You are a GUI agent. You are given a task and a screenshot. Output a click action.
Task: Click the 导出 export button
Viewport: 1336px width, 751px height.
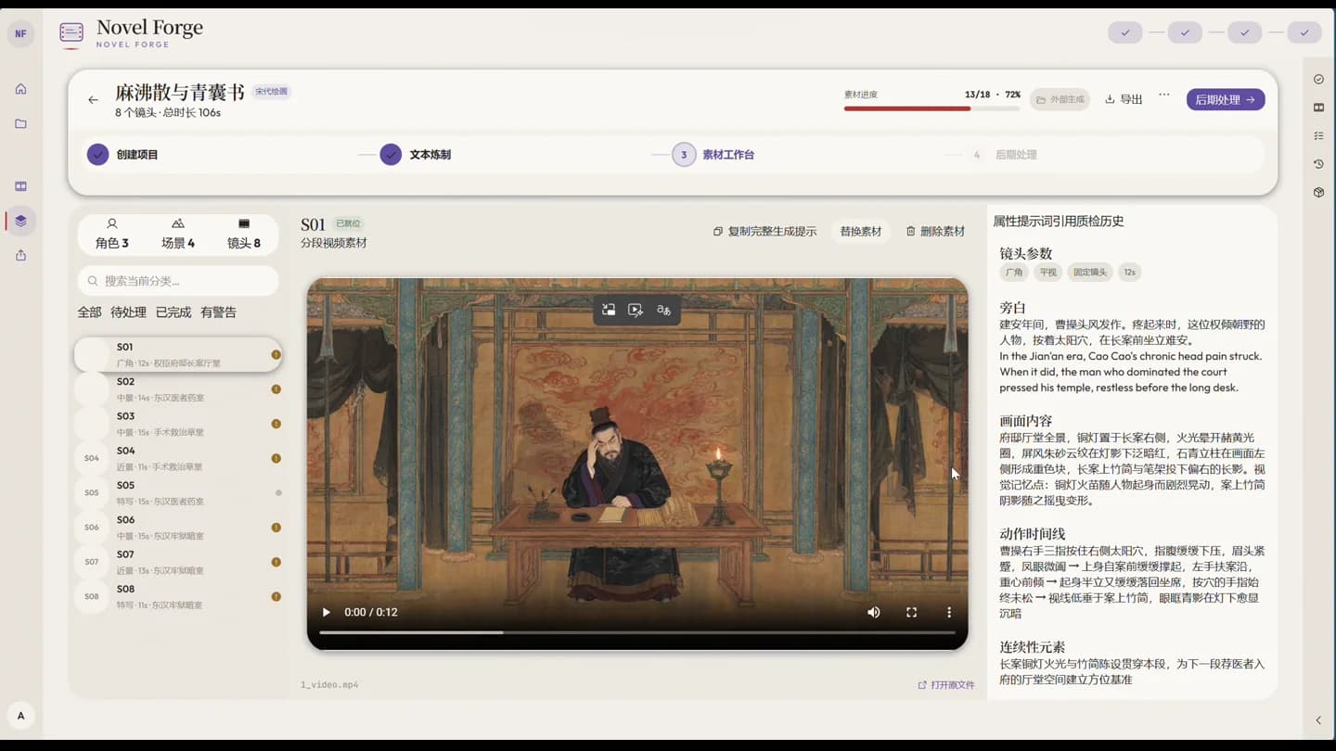(x=1124, y=99)
